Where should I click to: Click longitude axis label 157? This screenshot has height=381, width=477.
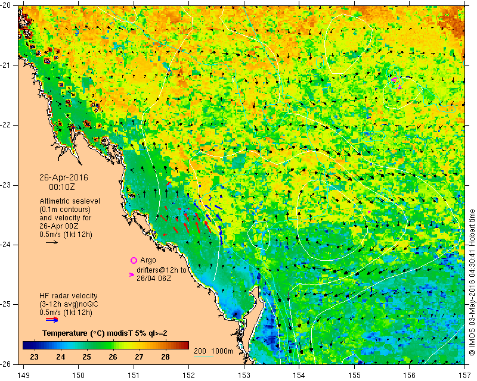(x=465, y=375)
